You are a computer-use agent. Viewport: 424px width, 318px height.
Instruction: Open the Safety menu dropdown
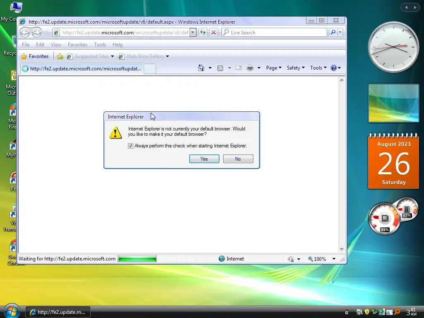[x=296, y=68]
